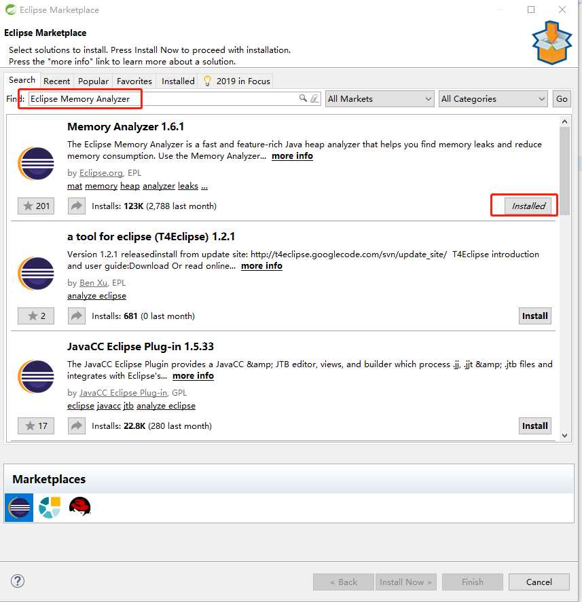Switch to the Recent tab
The image size is (582, 602).
(56, 81)
